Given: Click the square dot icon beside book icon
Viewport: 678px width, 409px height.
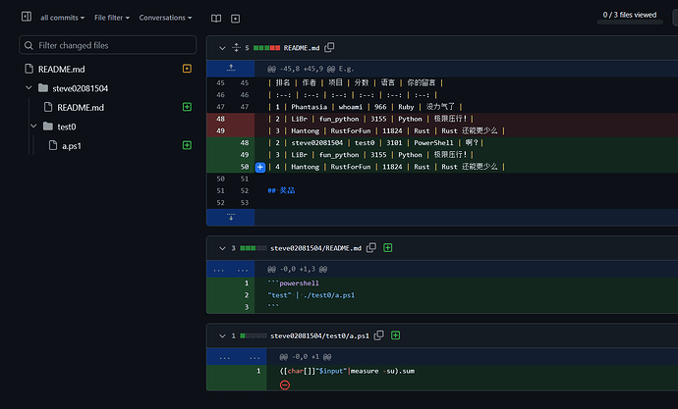Looking at the screenshot, I should (x=235, y=19).
